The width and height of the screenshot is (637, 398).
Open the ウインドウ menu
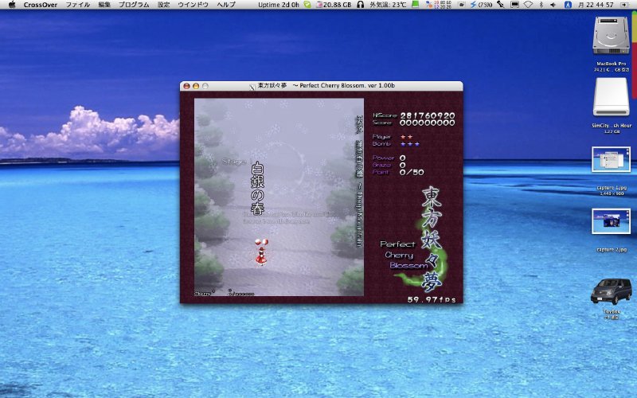[193, 5]
